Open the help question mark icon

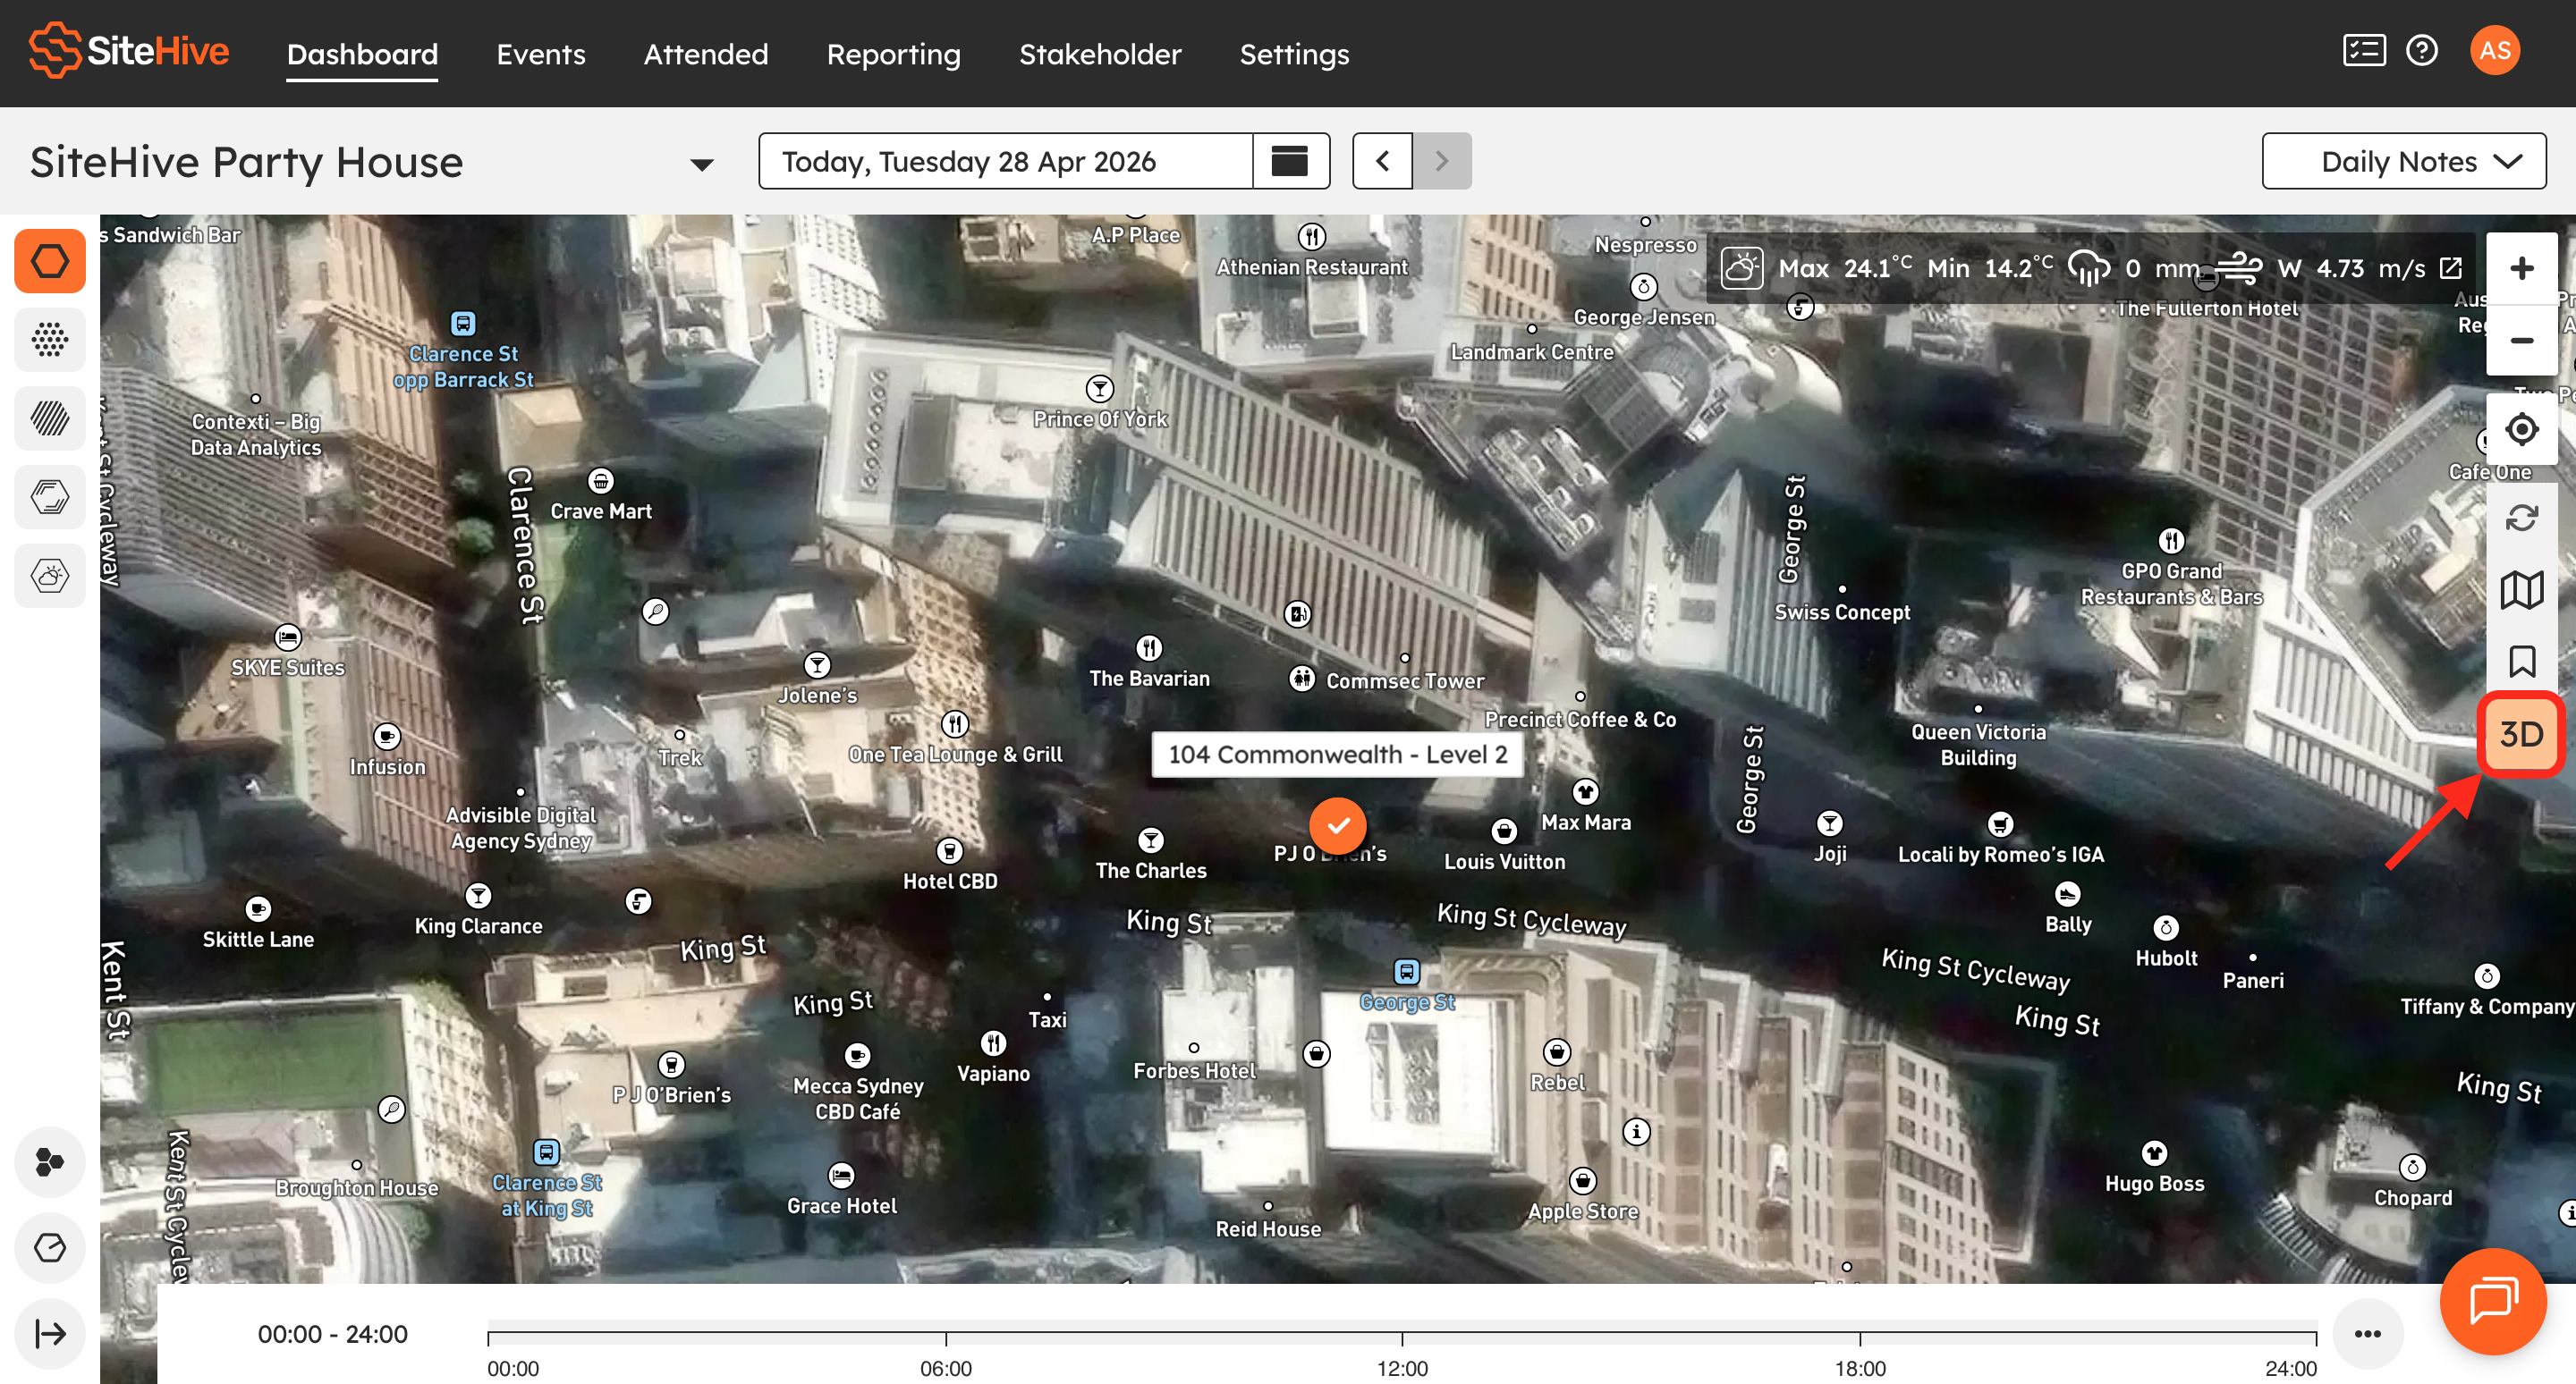pyautogui.click(x=2422, y=50)
